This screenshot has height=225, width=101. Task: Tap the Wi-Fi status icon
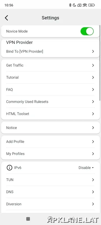coord(85,5)
